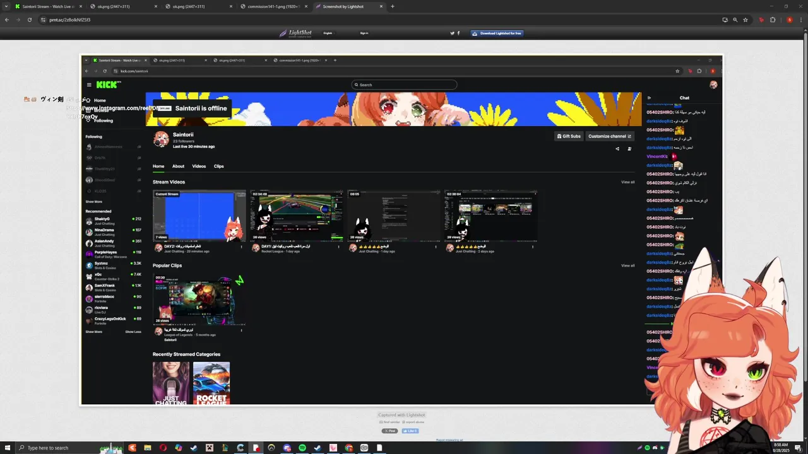The image size is (808, 454).
Task: Open the browser three-dot menu
Action: click(800, 20)
